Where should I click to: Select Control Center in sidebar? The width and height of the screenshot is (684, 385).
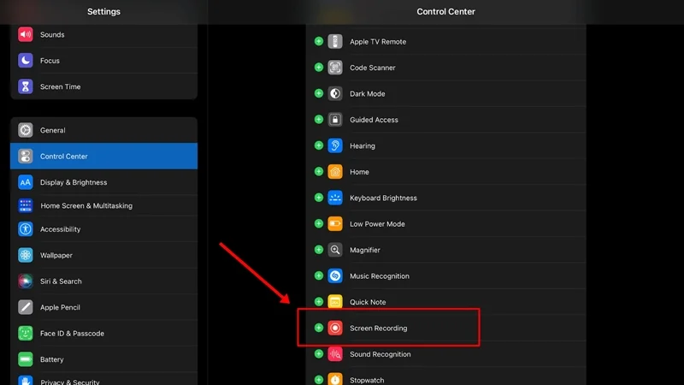pos(103,156)
